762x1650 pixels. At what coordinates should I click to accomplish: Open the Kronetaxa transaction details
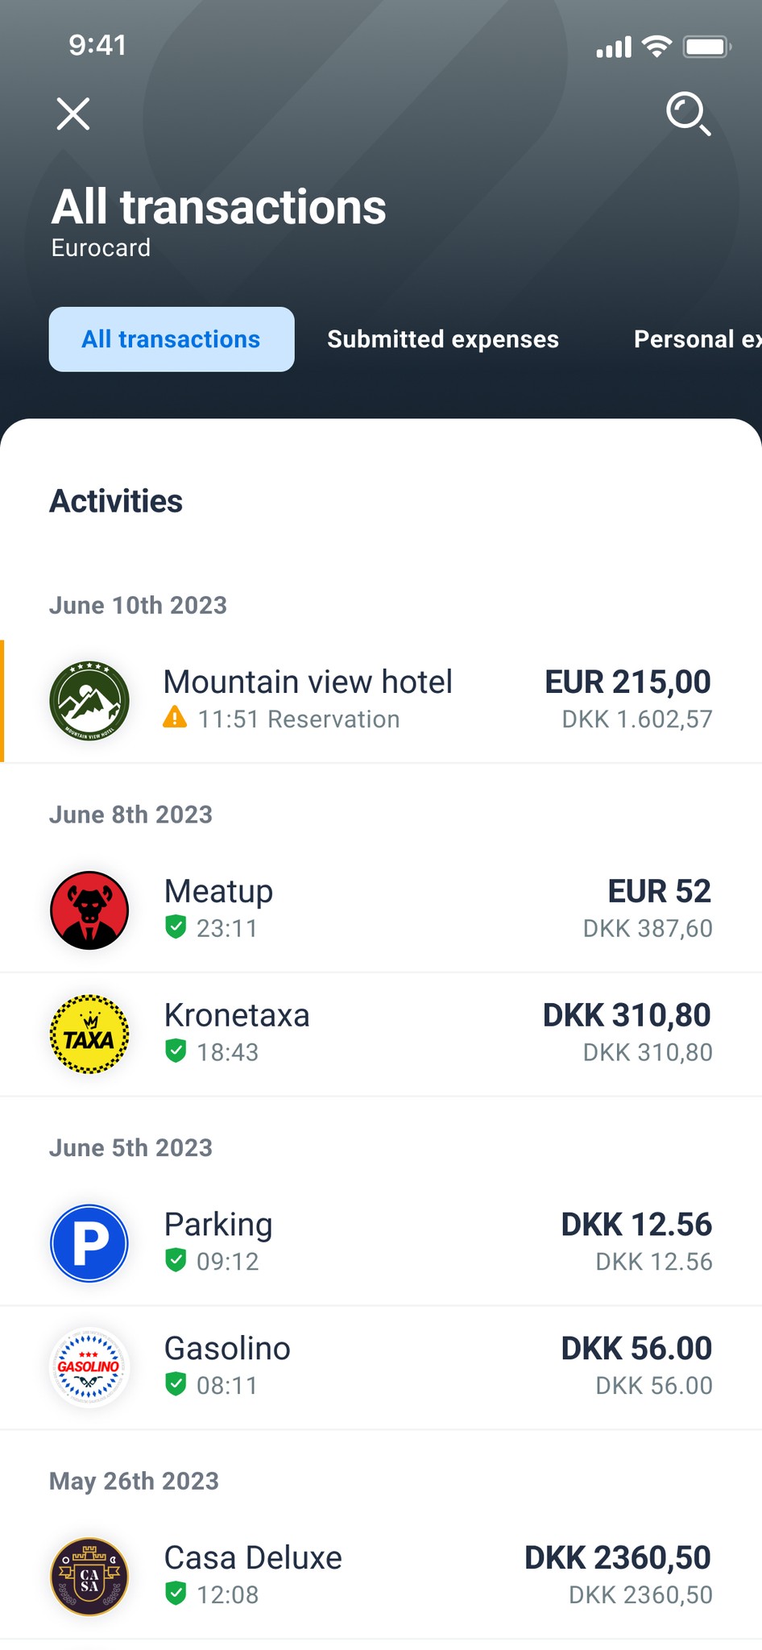click(237, 1016)
